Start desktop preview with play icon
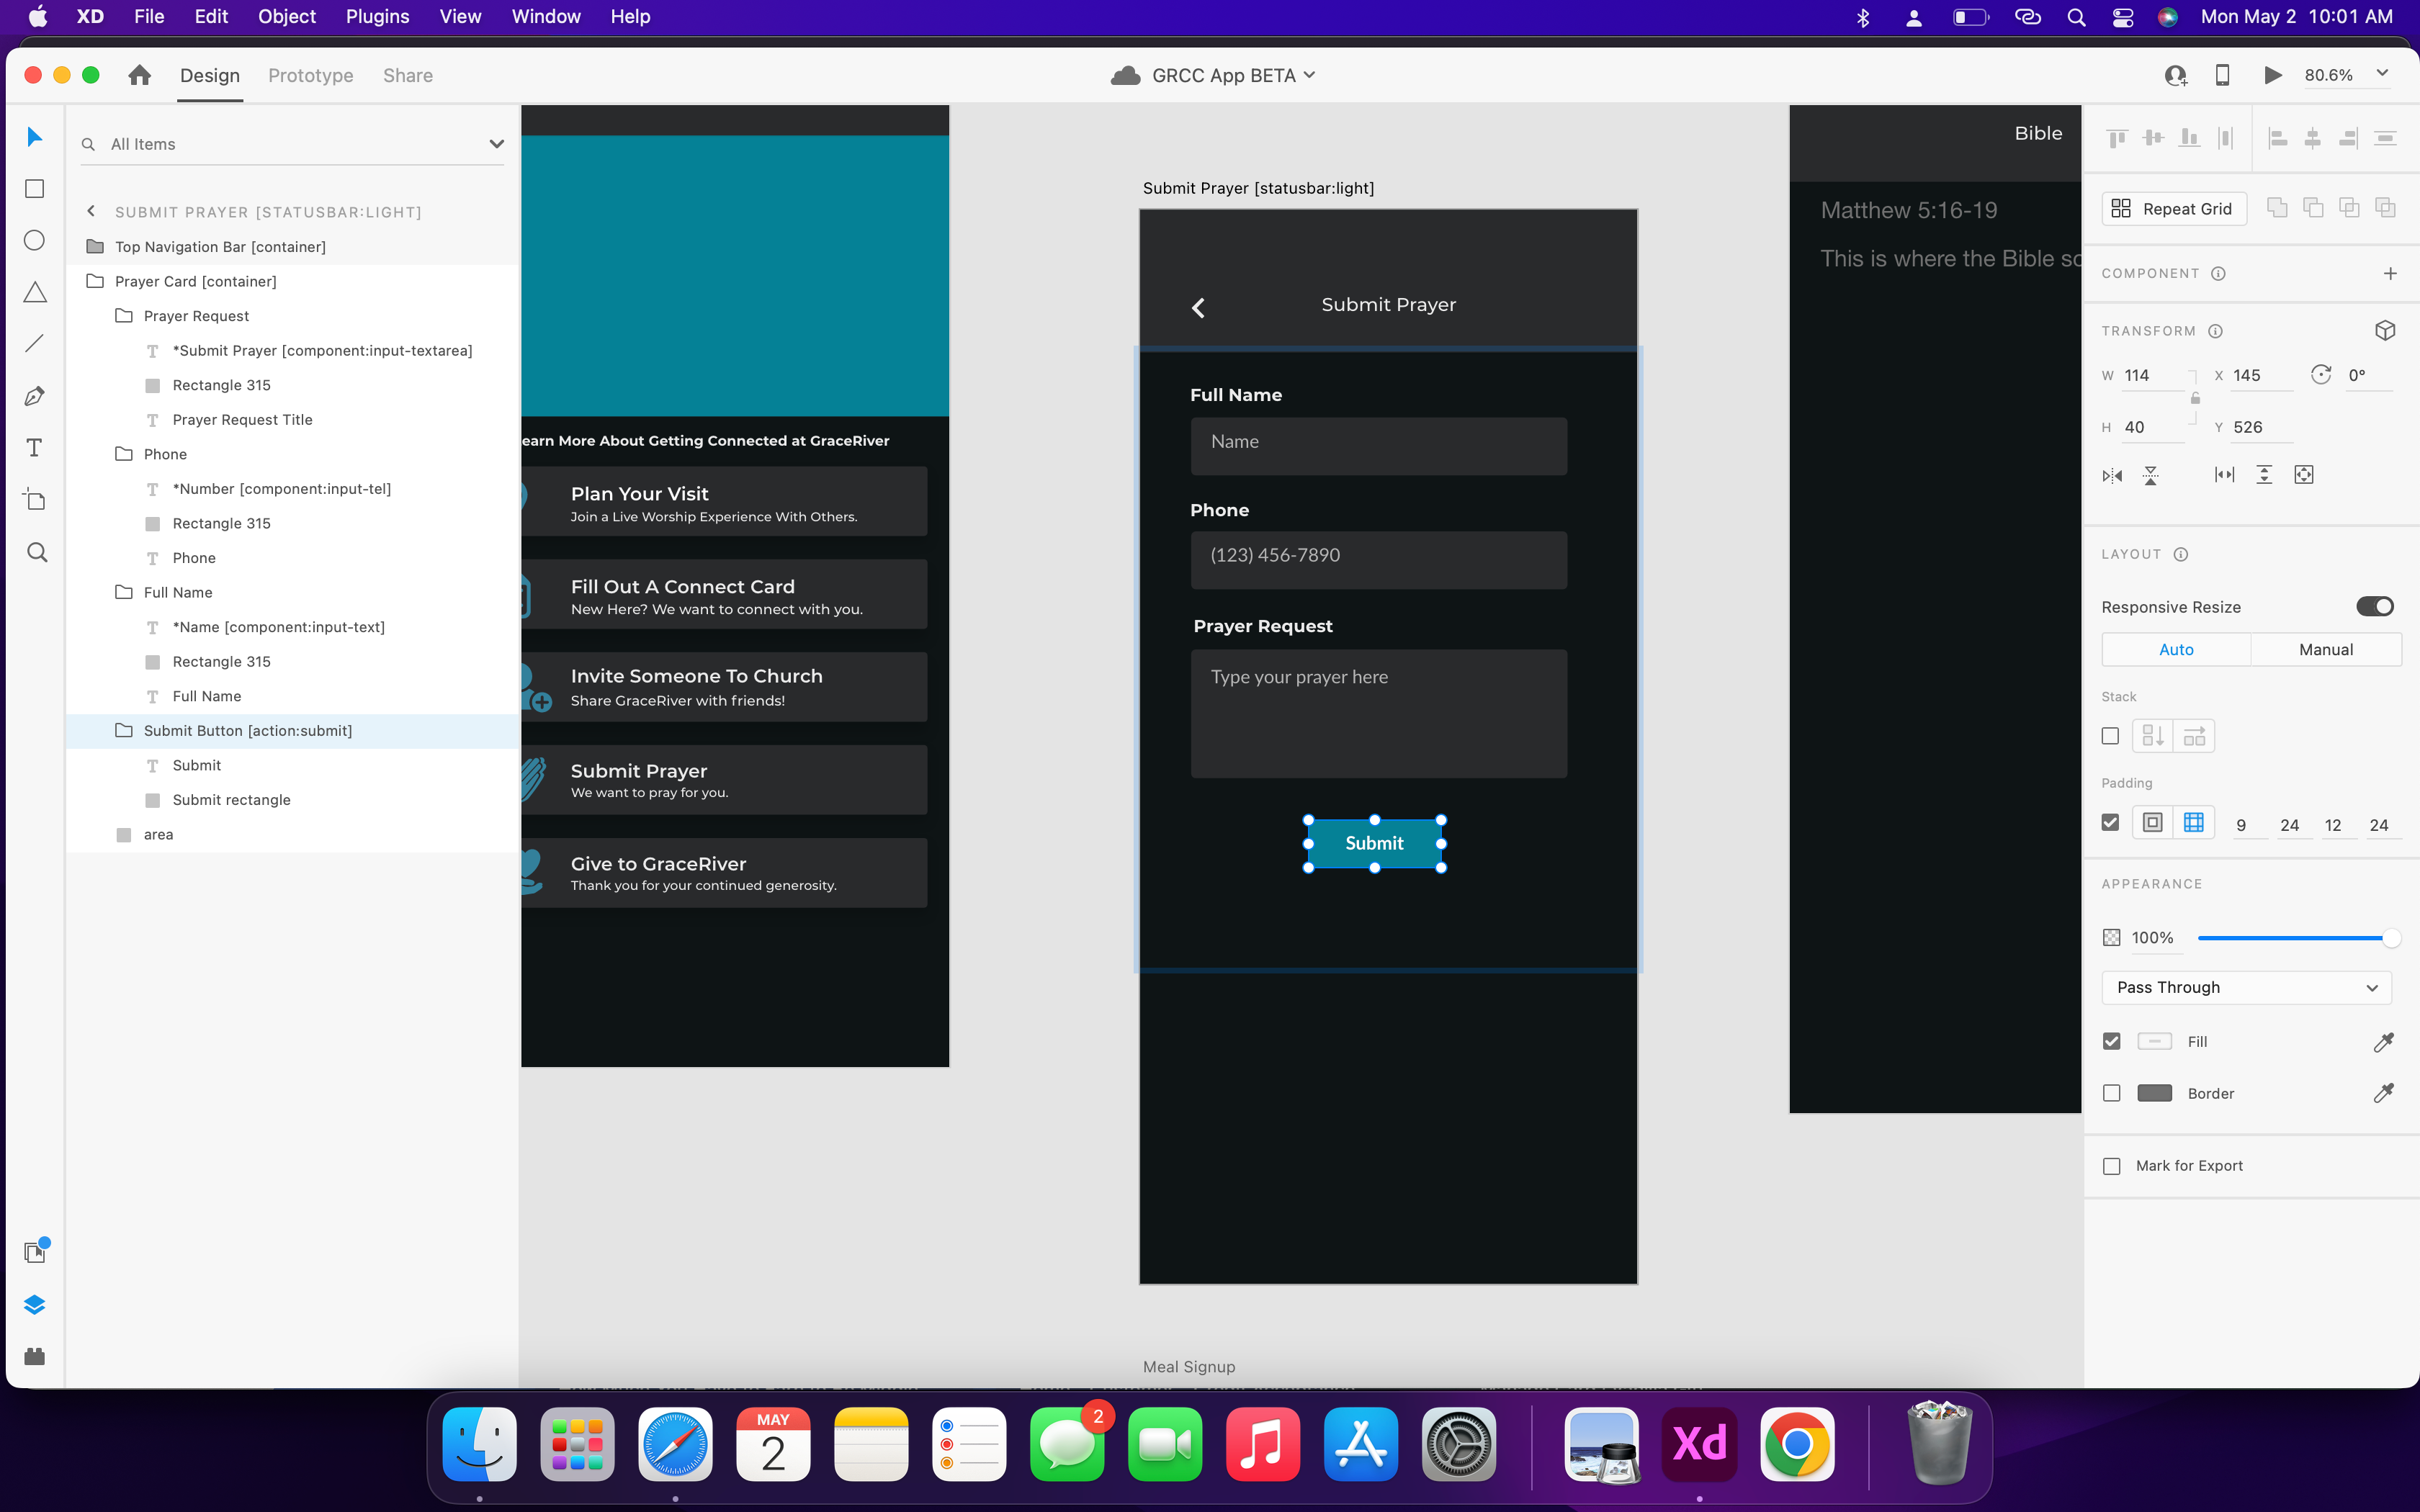The width and height of the screenshot is (2420, 1512). point(2272,75)
